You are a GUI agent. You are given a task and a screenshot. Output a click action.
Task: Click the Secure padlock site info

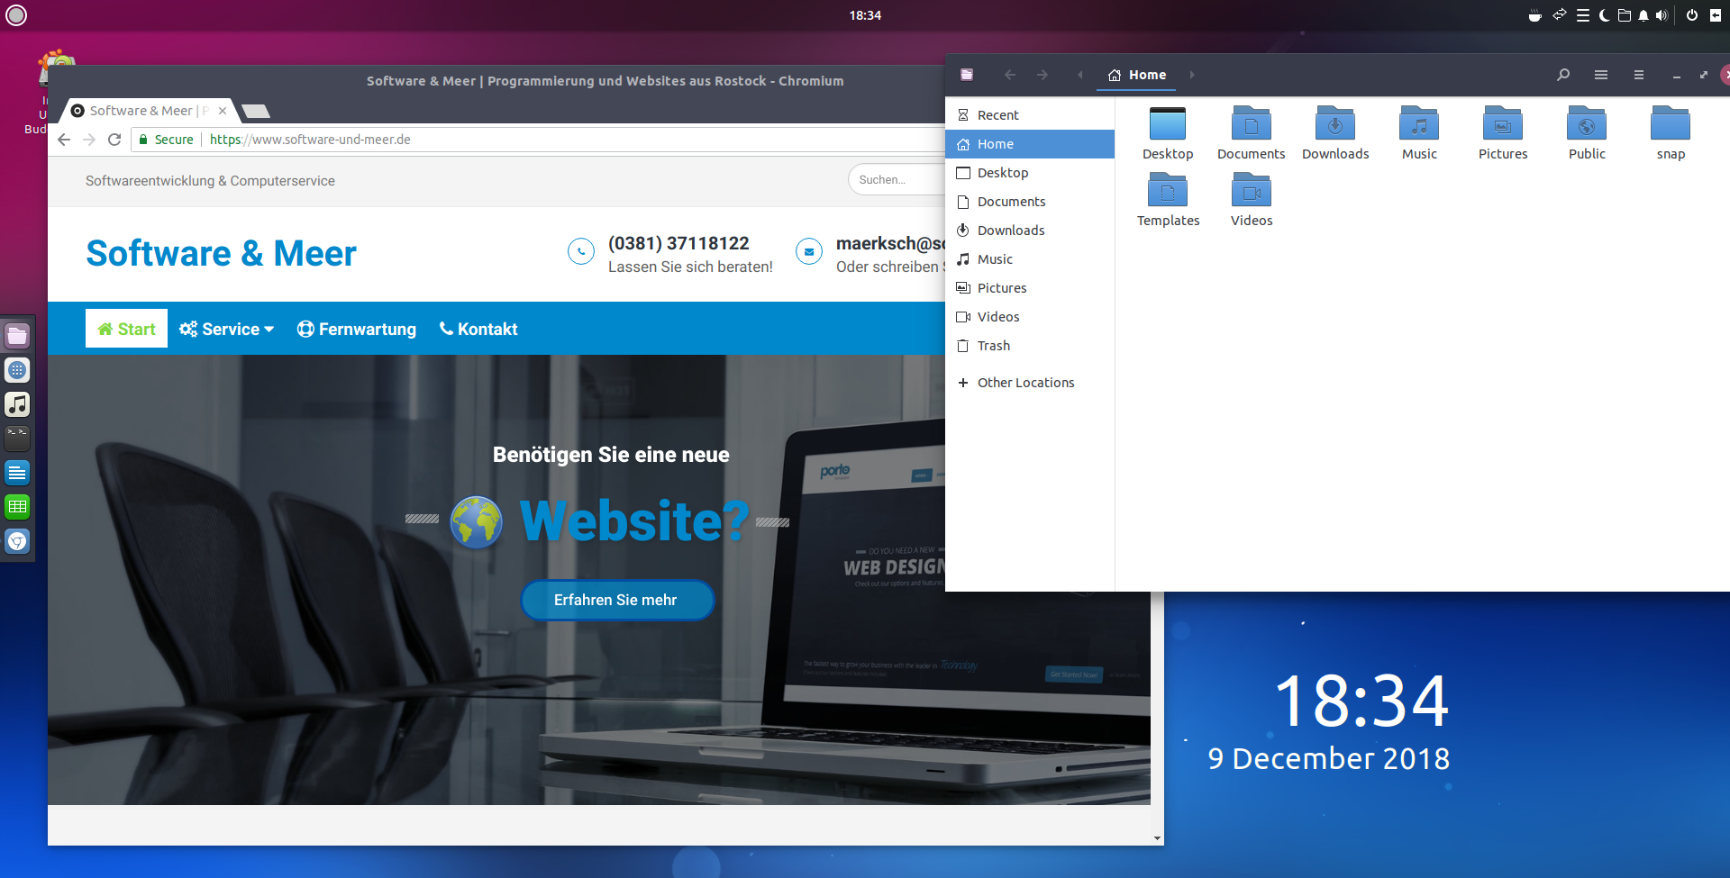[x=166, y=140]
